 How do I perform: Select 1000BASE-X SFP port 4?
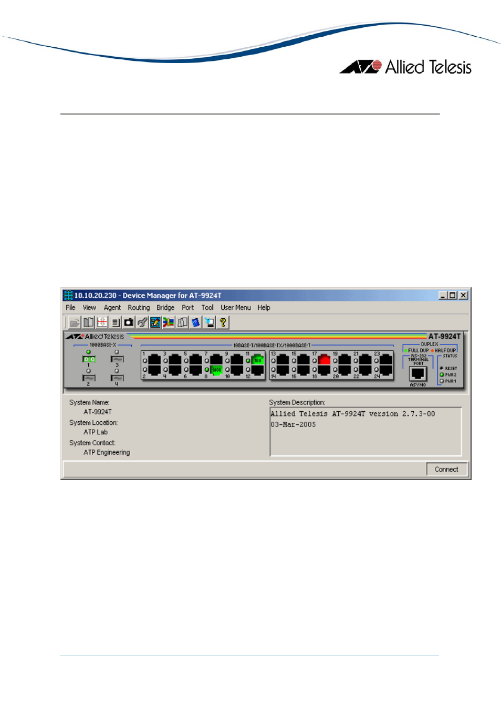(117, 378)
